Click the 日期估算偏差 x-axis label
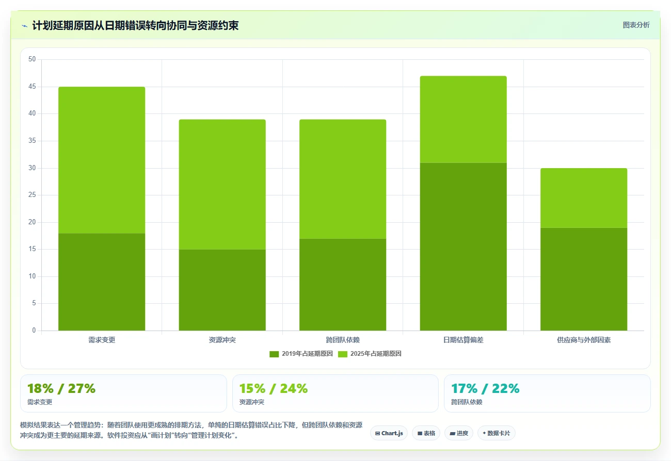This screenshot has width=671, height=461. 464,340
